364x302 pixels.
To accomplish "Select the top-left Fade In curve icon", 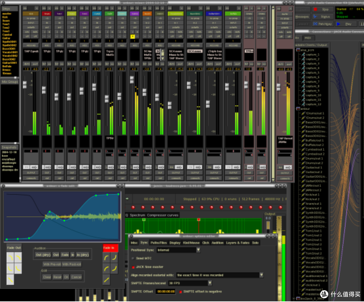I will [107, 258].
